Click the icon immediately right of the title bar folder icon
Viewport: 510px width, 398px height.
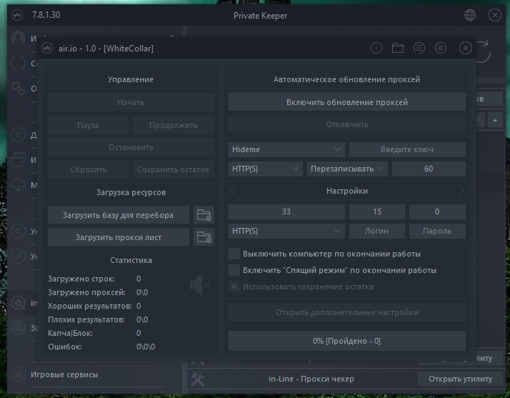pos(419,49)
